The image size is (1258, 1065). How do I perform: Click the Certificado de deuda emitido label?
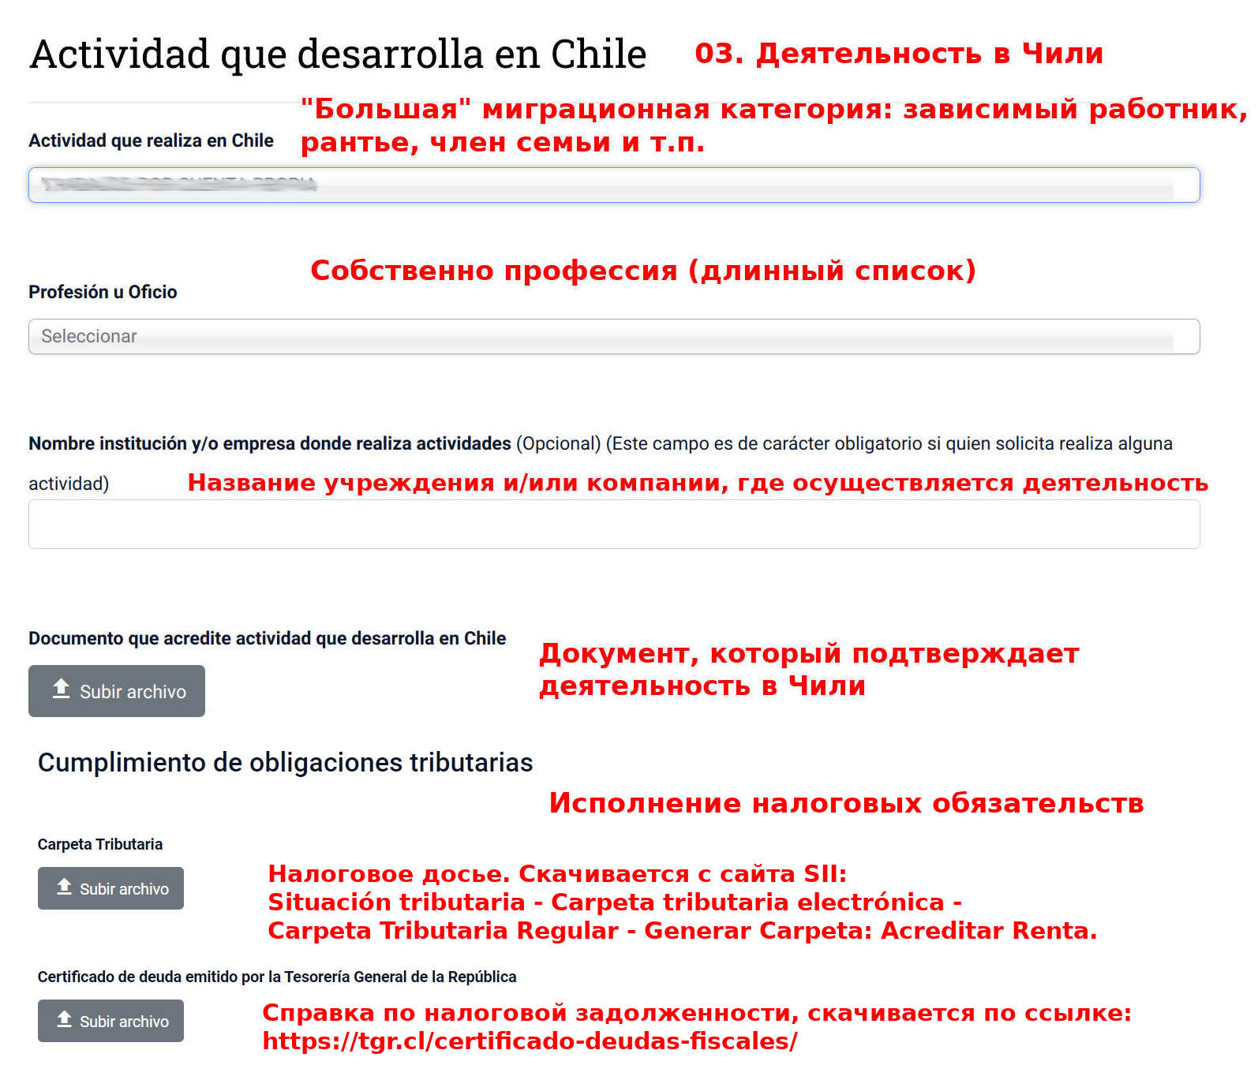[276, 977]
